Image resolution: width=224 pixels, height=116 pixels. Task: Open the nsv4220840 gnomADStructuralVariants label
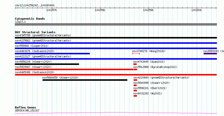[161, 78]
